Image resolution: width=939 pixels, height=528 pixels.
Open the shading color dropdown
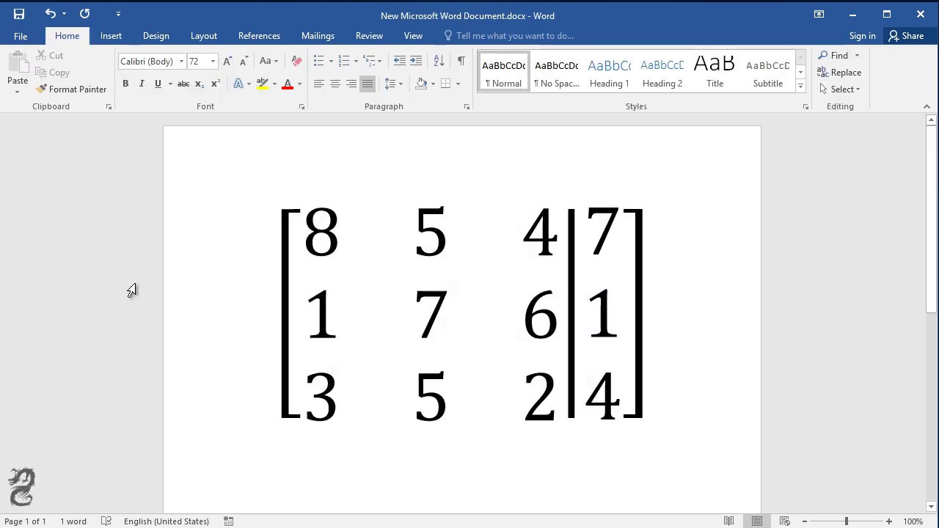[433, 84]
